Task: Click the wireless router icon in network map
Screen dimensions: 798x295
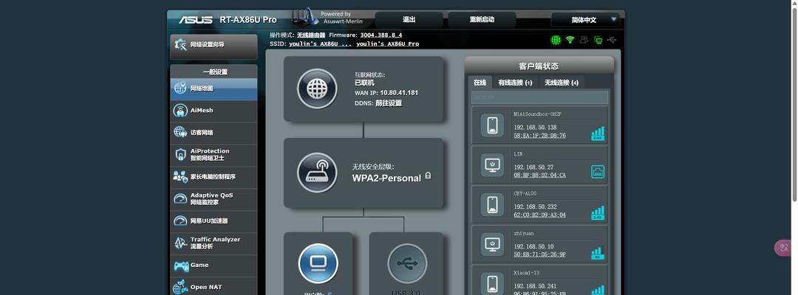Action: (x=317, y=173)
